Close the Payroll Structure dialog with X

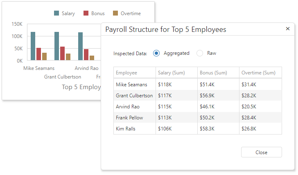pyautogui.click(x=287, y=29)
